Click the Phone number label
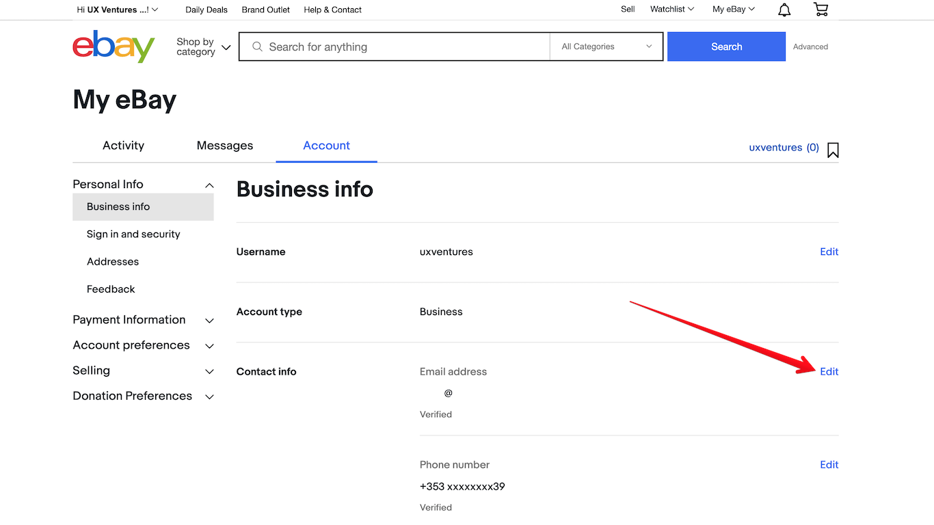The height and width of the screenshot is (525, 934). click(x=455, y=465)
